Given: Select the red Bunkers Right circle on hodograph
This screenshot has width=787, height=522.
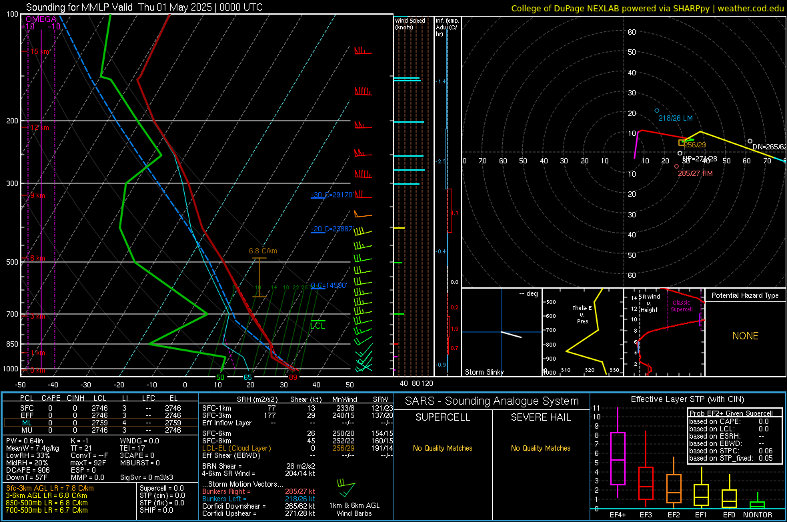Looking at the screenshot, I should pyautogui.click(x=676, y=166).
